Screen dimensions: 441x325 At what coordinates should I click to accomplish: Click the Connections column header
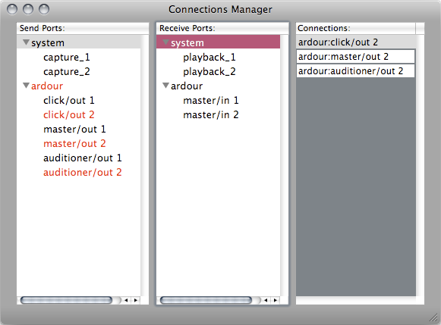click(355, 28)
